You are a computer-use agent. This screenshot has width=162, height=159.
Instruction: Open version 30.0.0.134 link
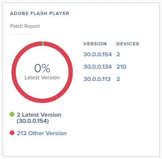click(x=97, y=67)
